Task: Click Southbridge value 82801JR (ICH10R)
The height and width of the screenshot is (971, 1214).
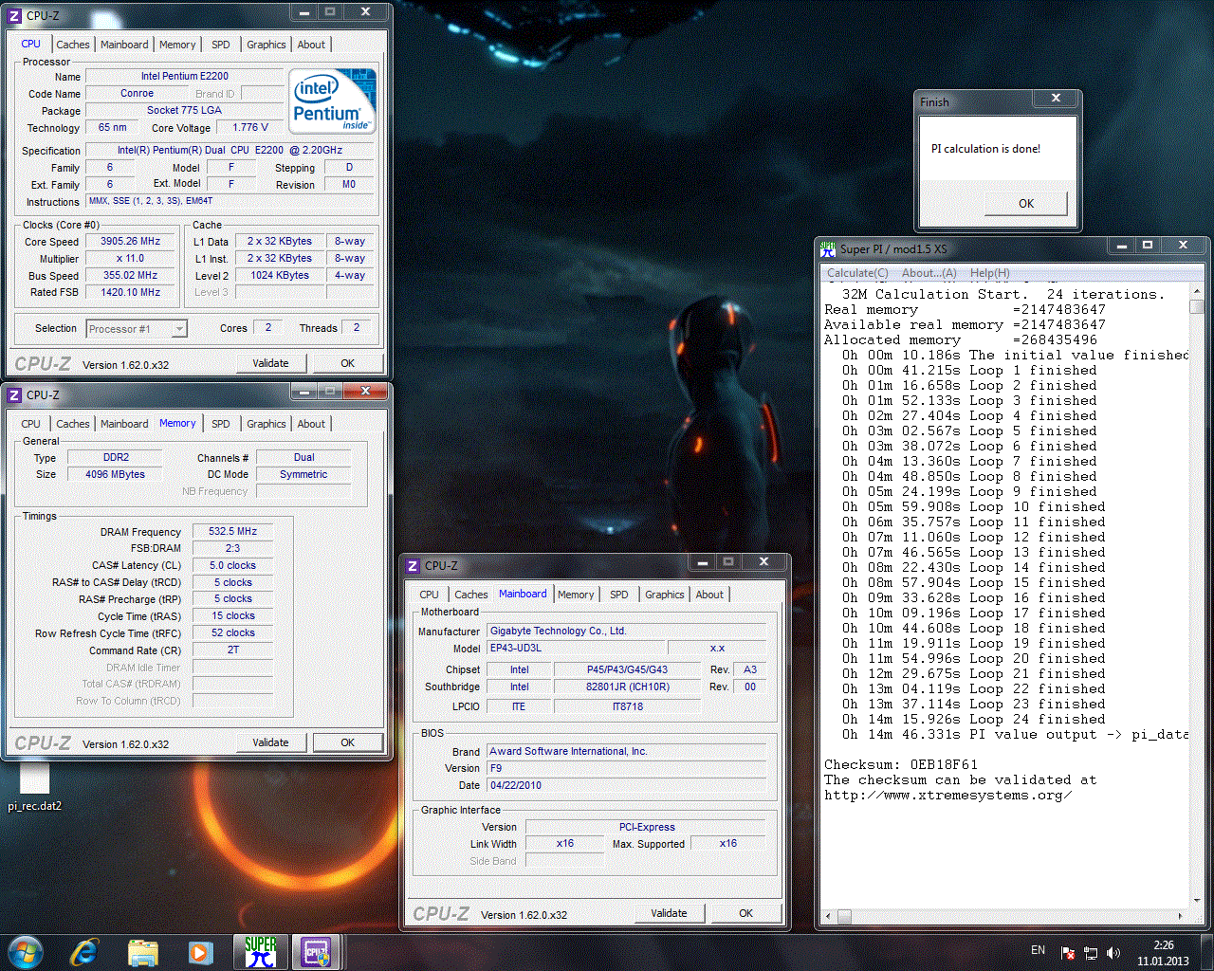Action: pos(628,687)
